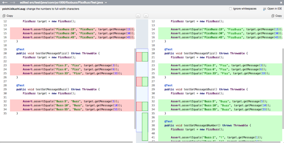Viewport: 284px width, 143px height.
Task: Go forward with the right arrow icon
Action: (x=12, y=2)
